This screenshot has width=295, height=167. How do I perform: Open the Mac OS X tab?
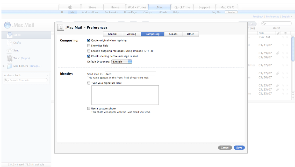227,7
